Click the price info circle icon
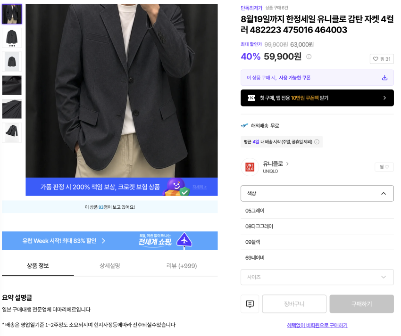The width and height of the screenshot is (401, 336). pos(309,57)
